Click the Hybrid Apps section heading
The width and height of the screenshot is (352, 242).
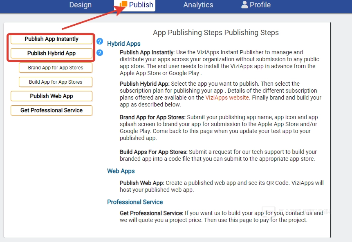point(124,44)
